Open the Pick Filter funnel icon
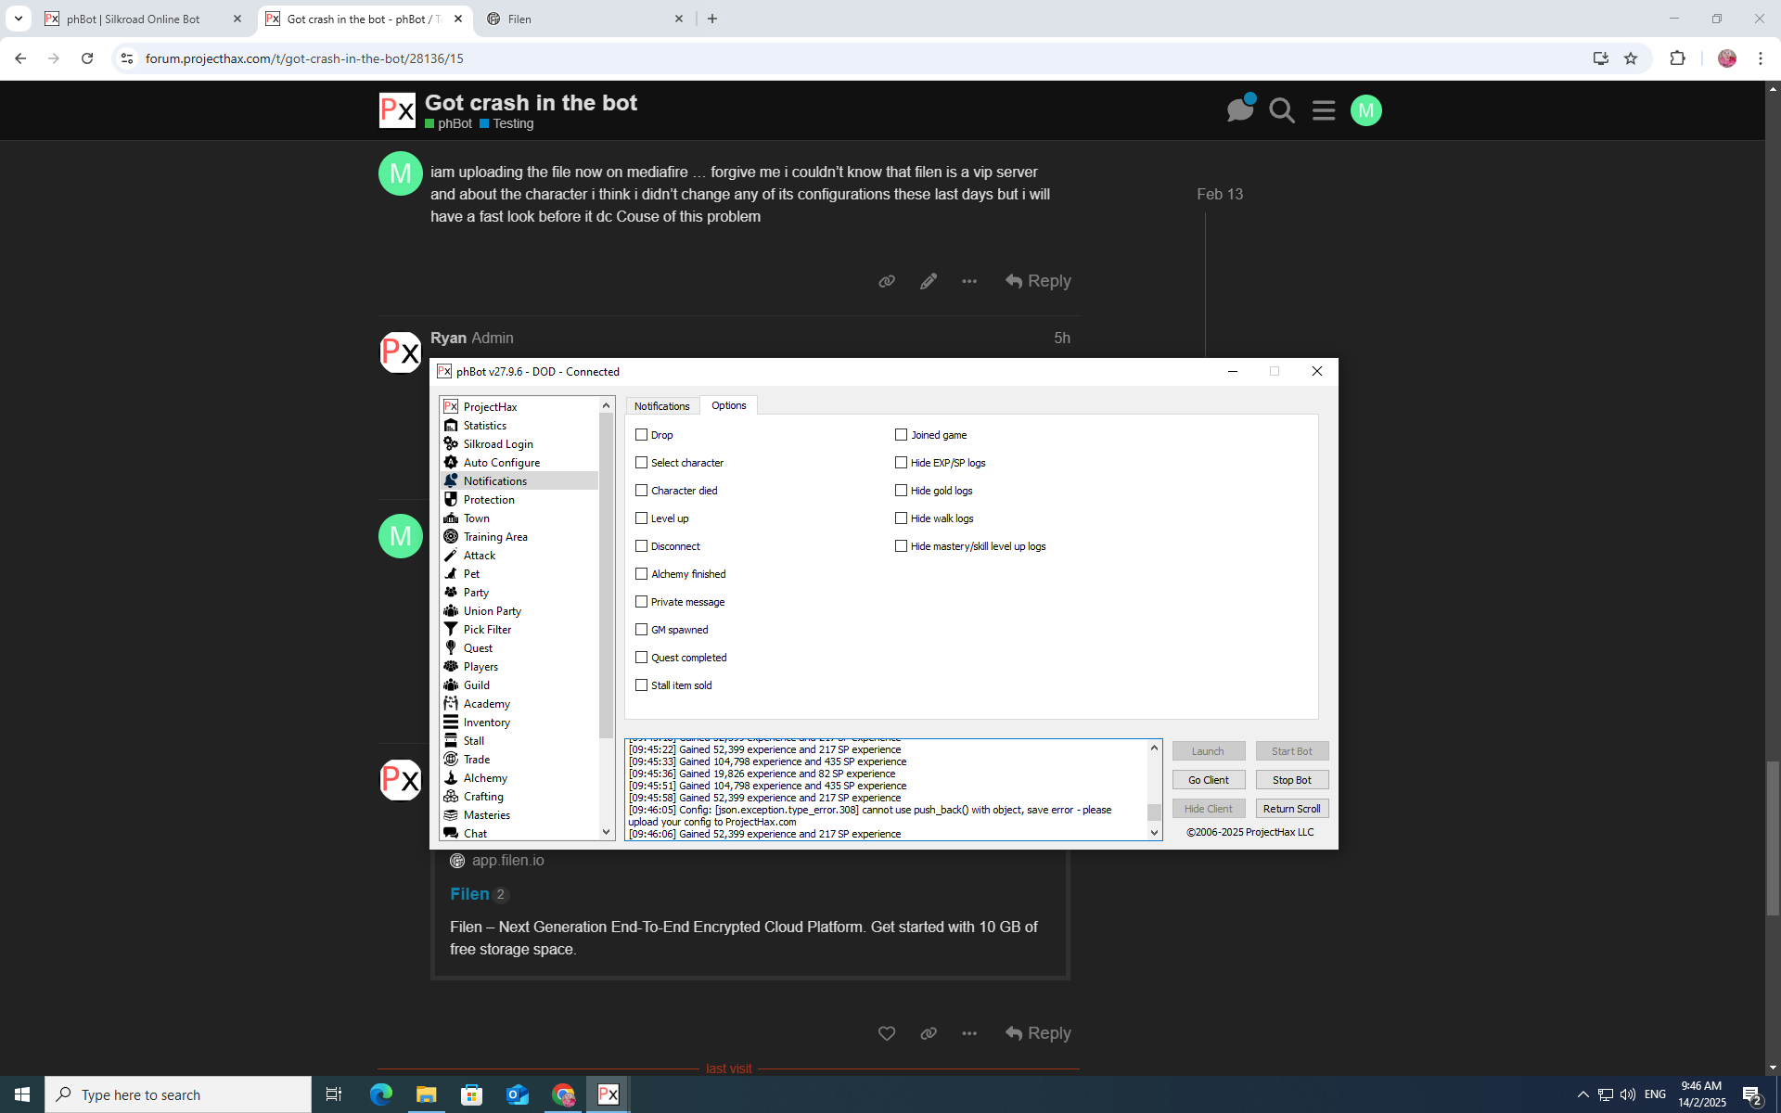1781x1113 pixels. [451, 629]
